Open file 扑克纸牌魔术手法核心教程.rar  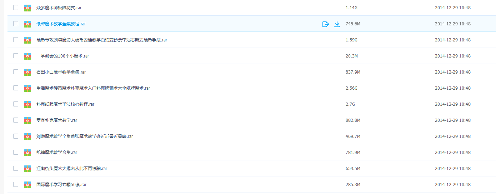click(x=65, y=104)
